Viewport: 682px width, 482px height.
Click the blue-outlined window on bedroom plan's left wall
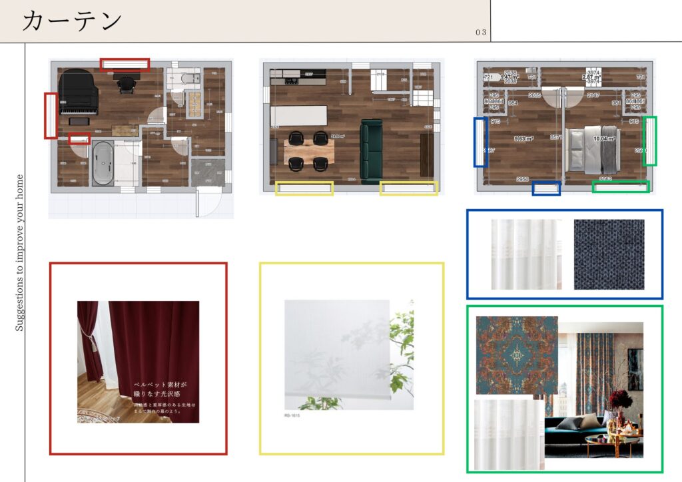[480, 142]
